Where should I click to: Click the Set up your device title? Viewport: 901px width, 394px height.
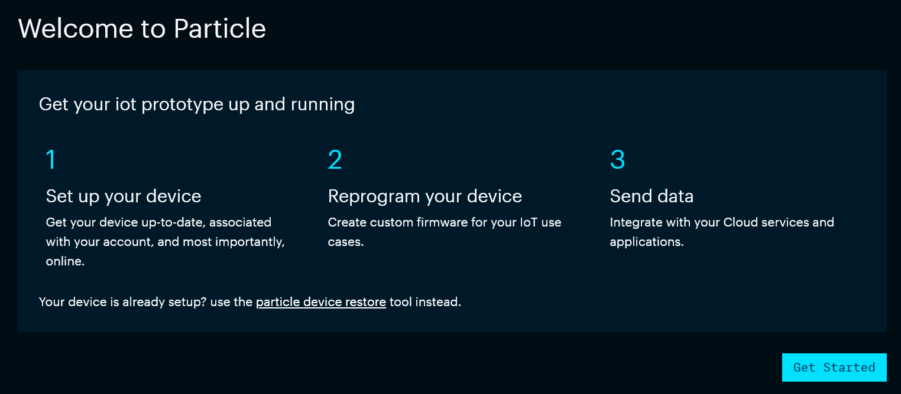[x=124, y=196]
